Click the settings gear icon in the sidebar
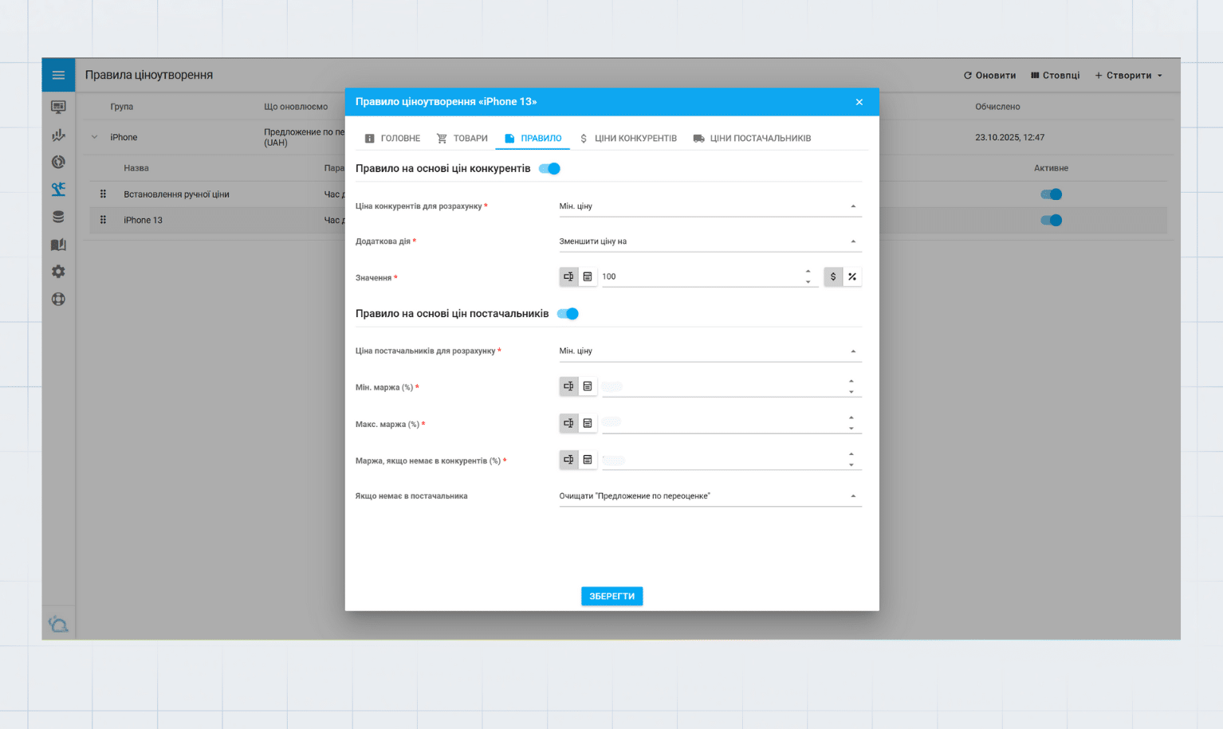Viewport: 1223px width, 729px height. pyautogui.click(x=58, y=272)
